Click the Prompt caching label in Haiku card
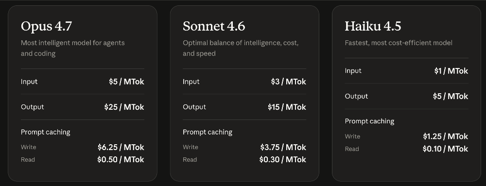486x186 pixels. tap(369, 121)
